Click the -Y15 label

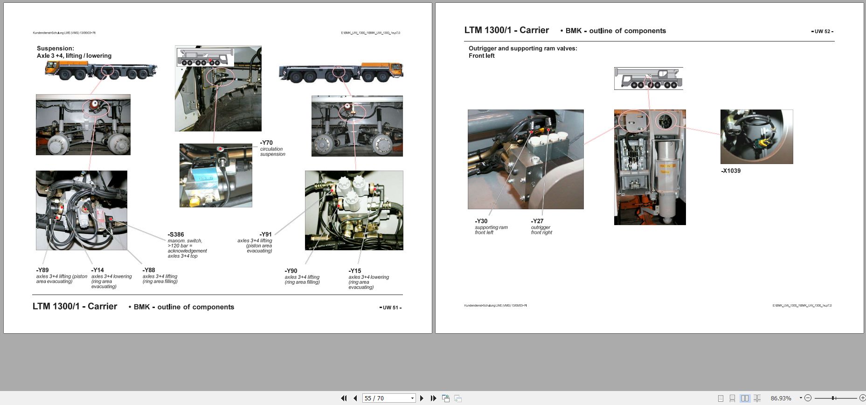click(x=355, y=271)
